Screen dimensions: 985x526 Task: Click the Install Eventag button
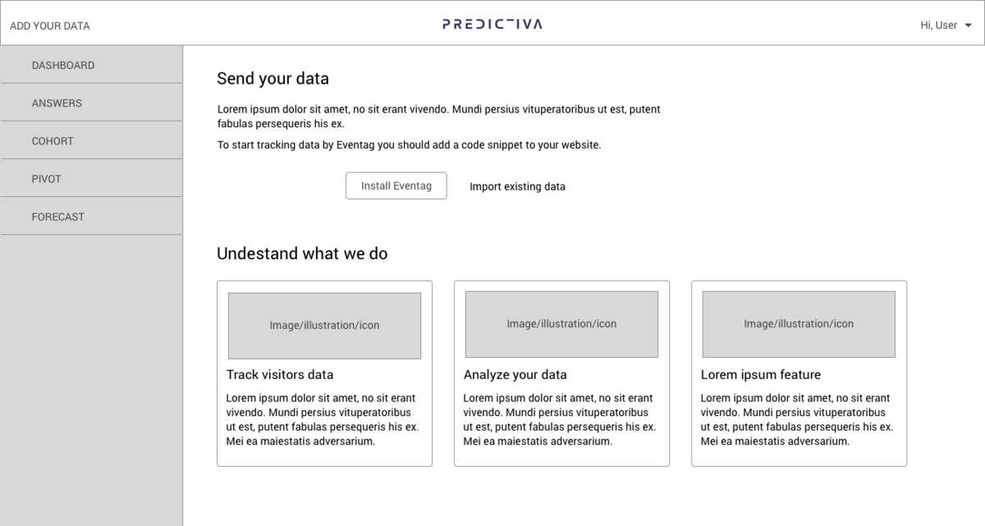click(x=396, y=185)
